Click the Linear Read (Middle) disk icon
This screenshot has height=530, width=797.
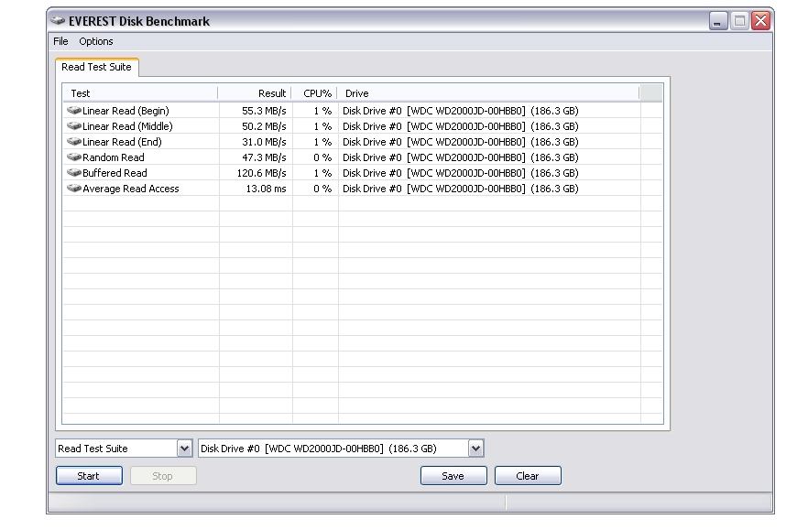pyautogui.click(x=74, y=126)
